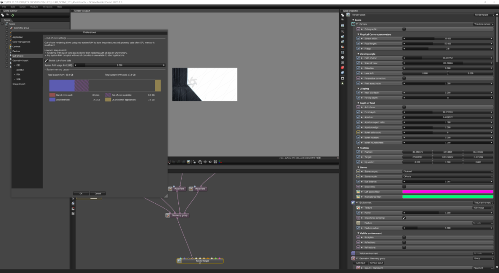
Task: Click the move/pan arrows icon in viewport toolbar
Action: (205, 162)
